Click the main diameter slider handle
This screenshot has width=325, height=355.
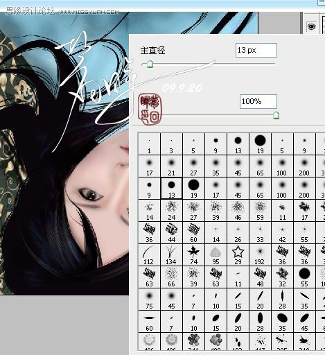[150, 64]
